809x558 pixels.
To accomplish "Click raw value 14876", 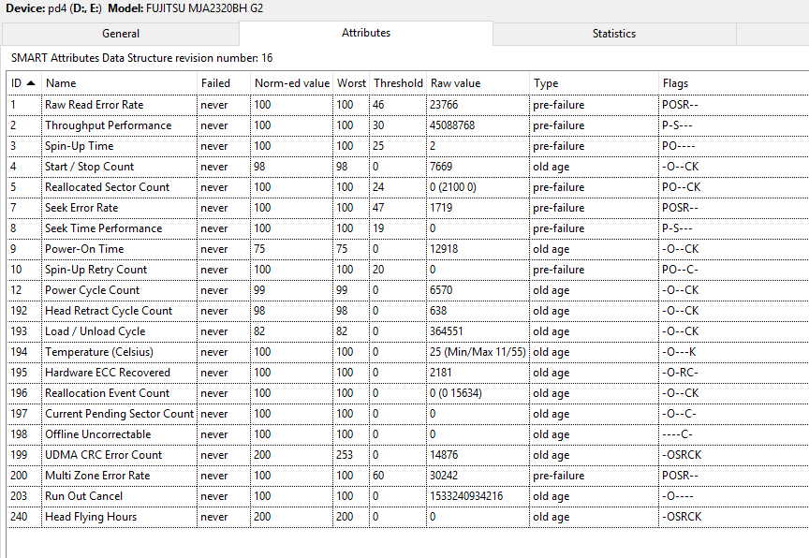I will pos(444,455).
